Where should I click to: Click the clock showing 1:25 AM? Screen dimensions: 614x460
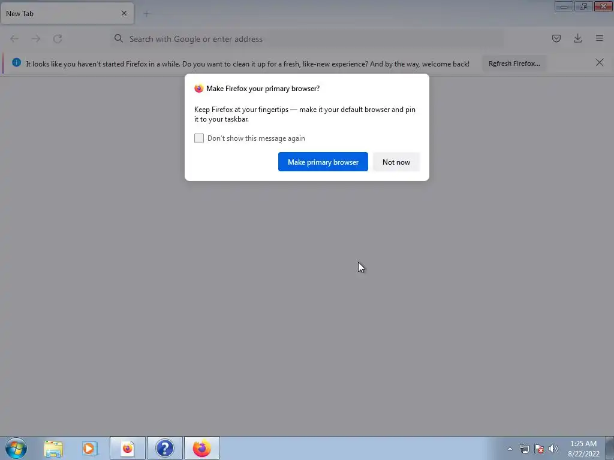583,448
